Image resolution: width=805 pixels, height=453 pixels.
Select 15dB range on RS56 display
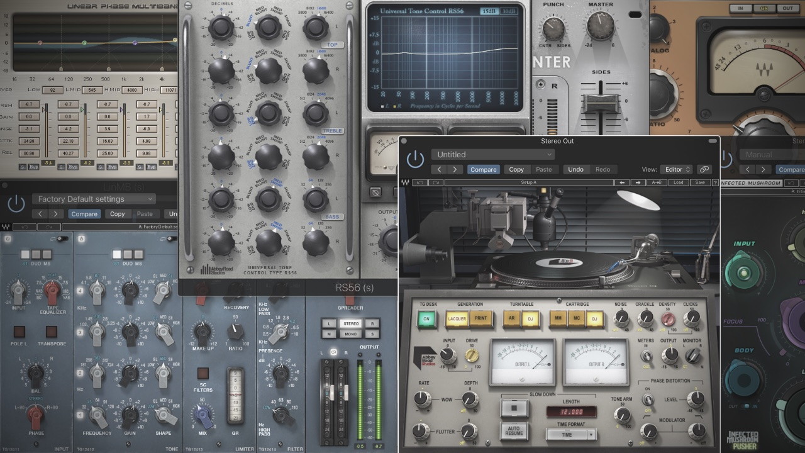click(x=488, y=11)
